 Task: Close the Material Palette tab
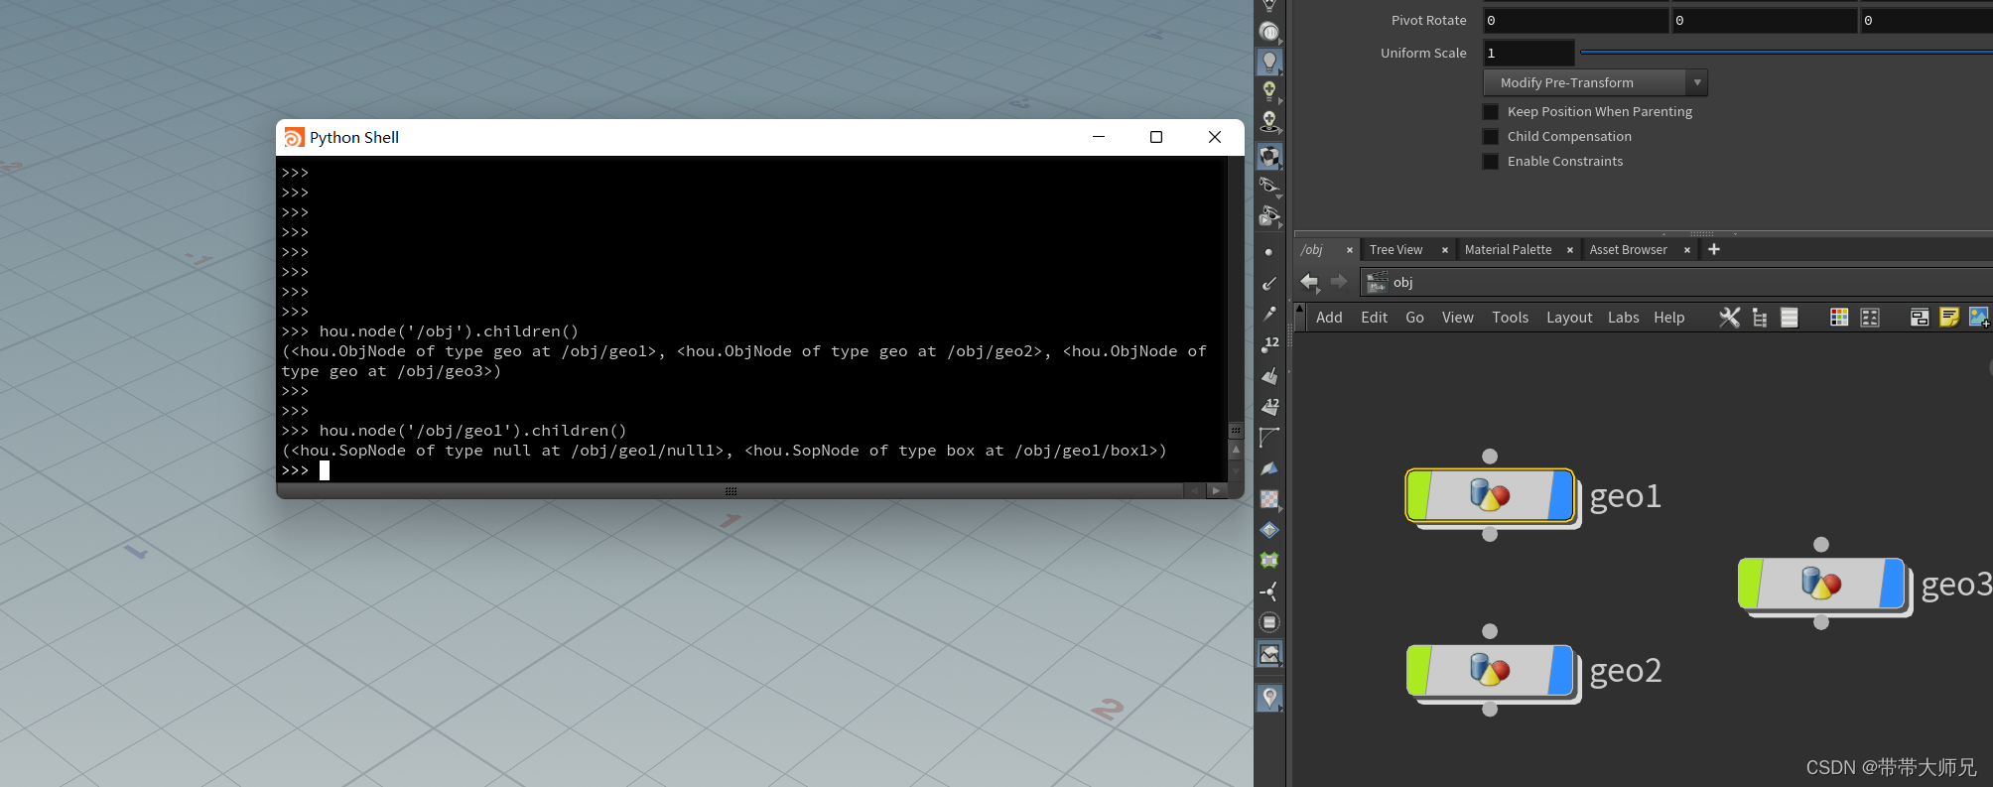[1570, 250]
